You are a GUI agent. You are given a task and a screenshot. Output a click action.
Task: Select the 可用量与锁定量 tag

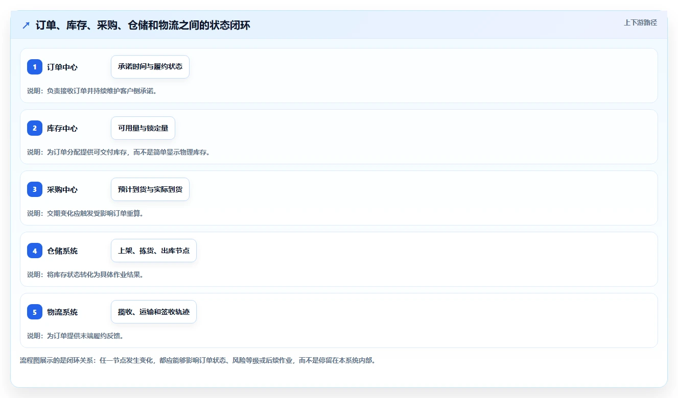143,128
